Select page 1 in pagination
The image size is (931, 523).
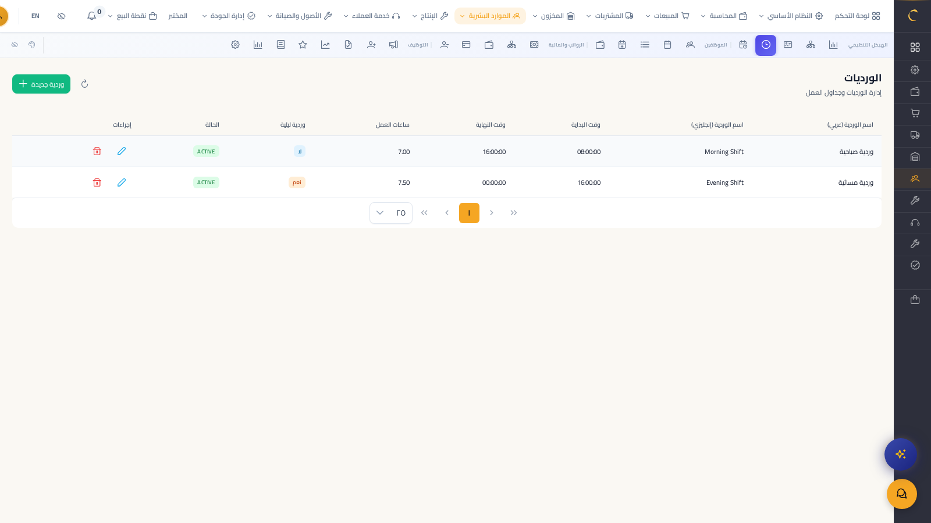tap(469, 213)
